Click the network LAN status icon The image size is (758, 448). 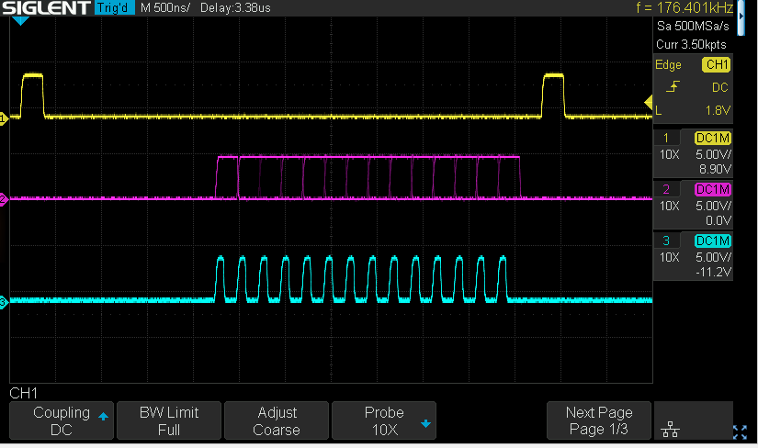670,429
